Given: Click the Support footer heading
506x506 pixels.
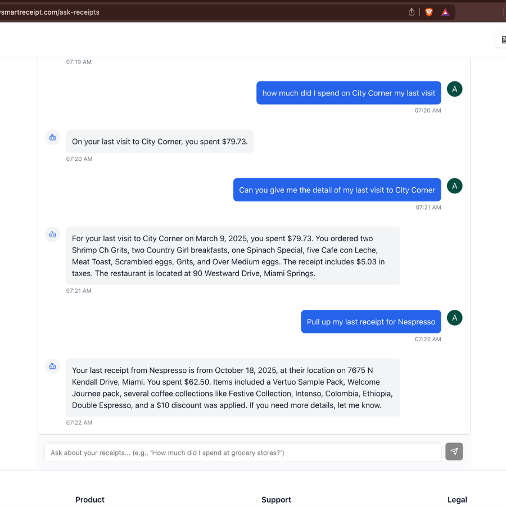Looking at the screenshot, I should (x=276, y=499).
